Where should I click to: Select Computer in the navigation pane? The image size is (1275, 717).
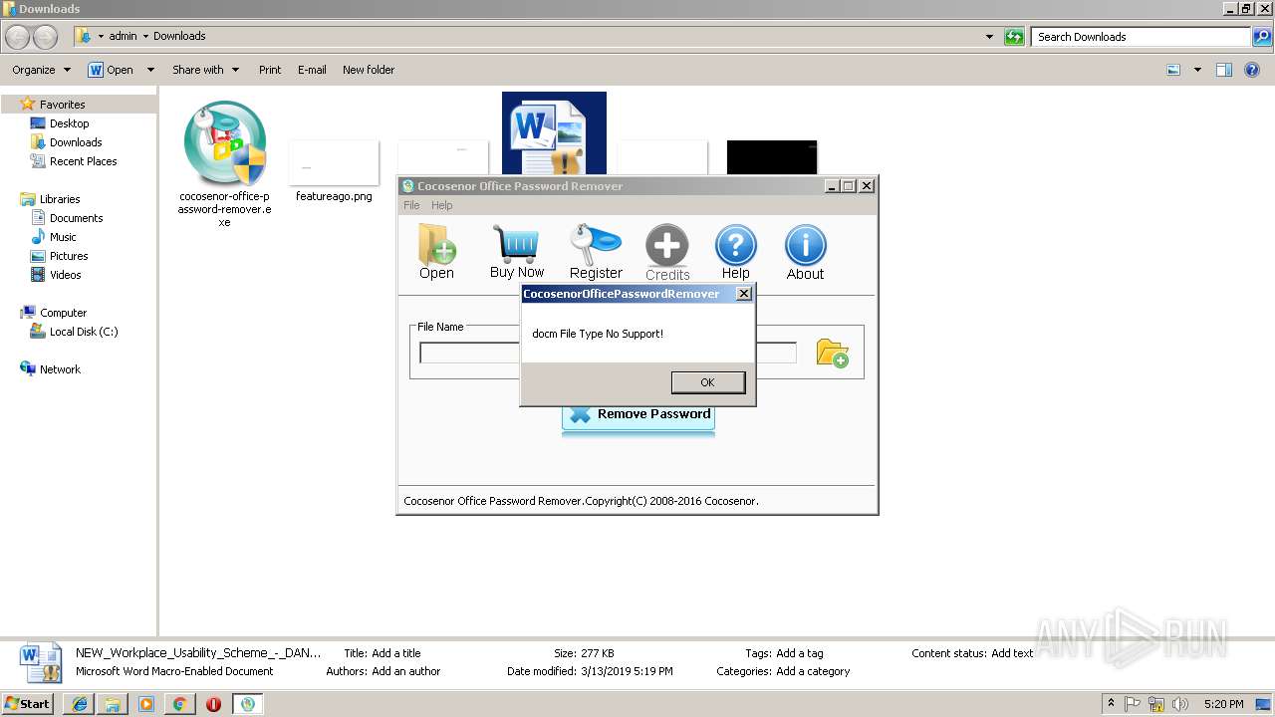click(x=63, y=313)
